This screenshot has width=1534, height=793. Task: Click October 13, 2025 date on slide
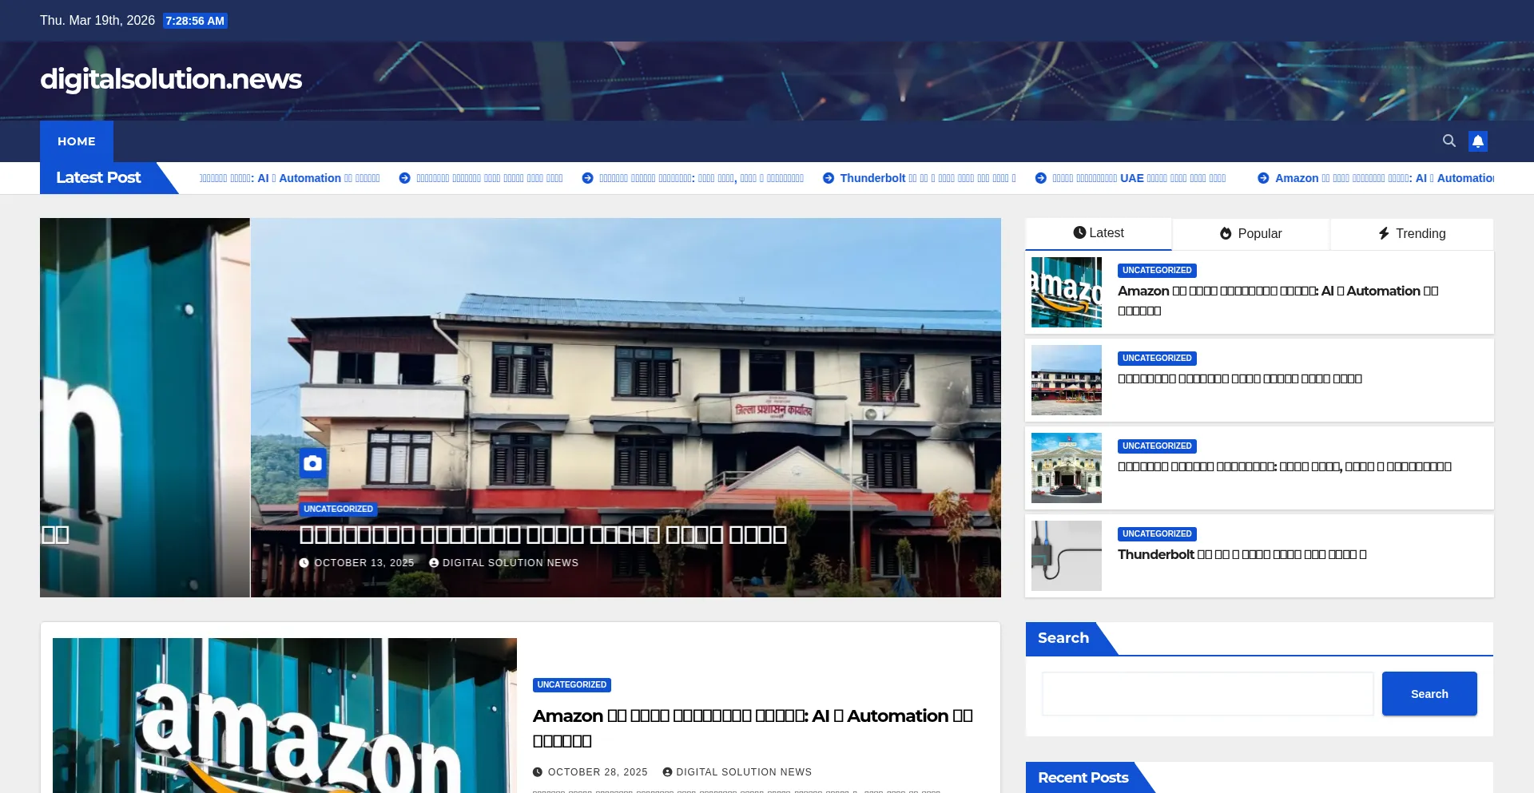(x=364, y=563)
